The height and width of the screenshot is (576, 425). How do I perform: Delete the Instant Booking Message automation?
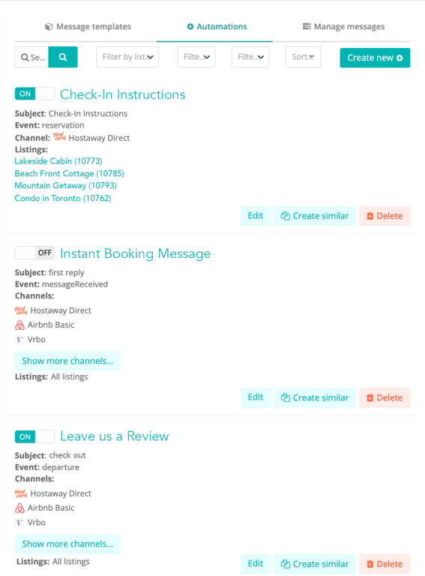[x=385, y=397]
